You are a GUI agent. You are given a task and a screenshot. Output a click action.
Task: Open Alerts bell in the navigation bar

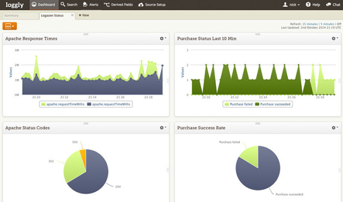(x=85, y=4)
